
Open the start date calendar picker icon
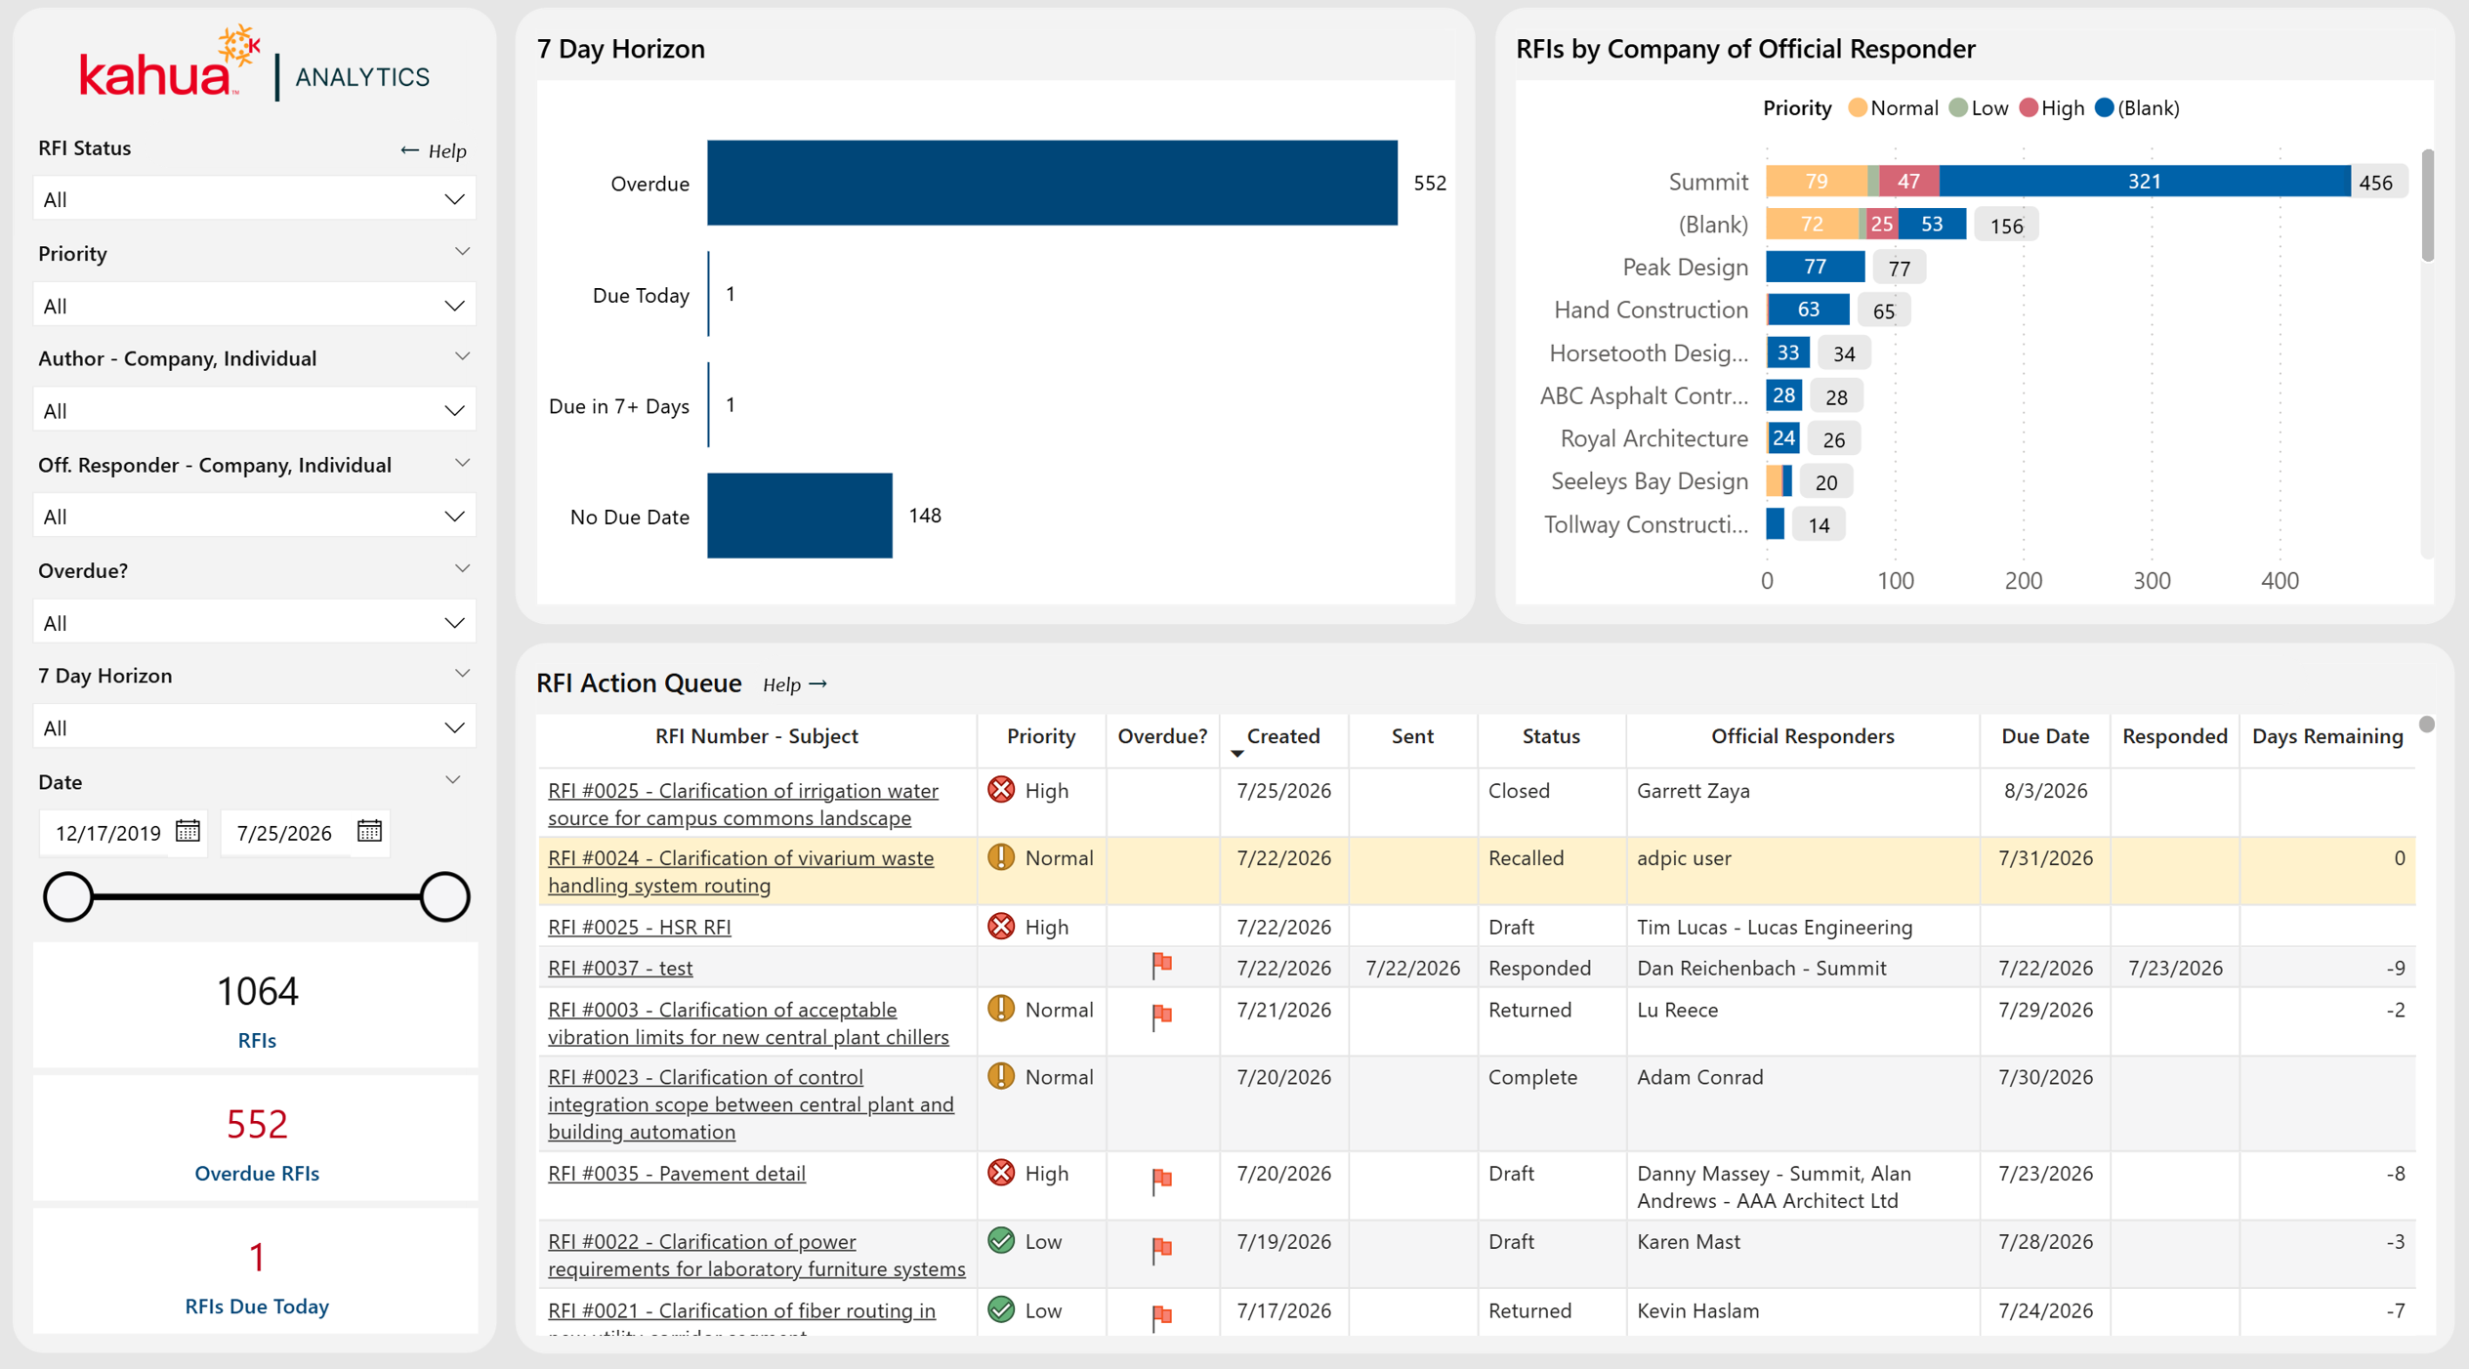[188, 831]
